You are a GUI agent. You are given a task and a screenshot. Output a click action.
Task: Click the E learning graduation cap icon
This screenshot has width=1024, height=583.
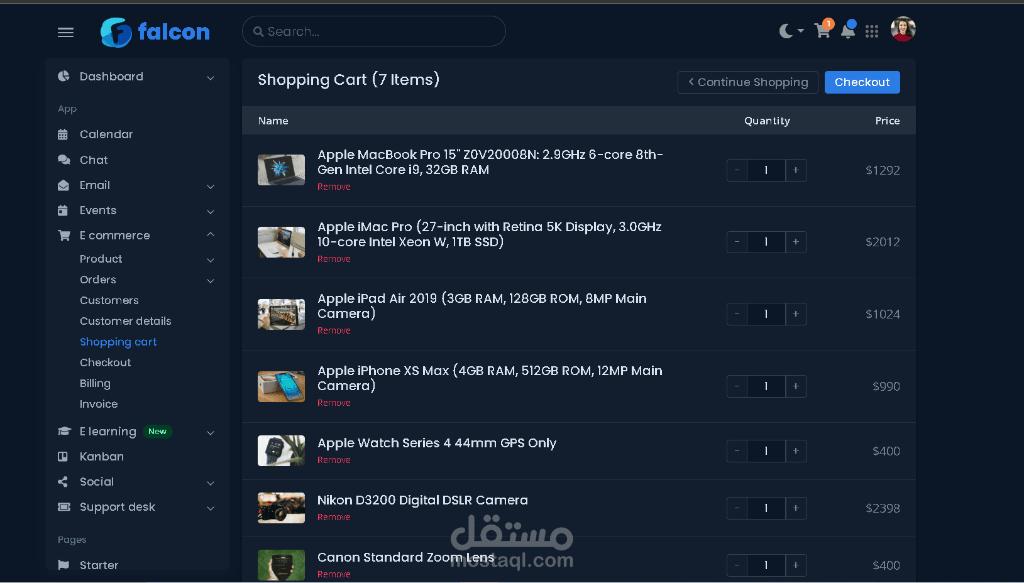(x=64, y=431)
